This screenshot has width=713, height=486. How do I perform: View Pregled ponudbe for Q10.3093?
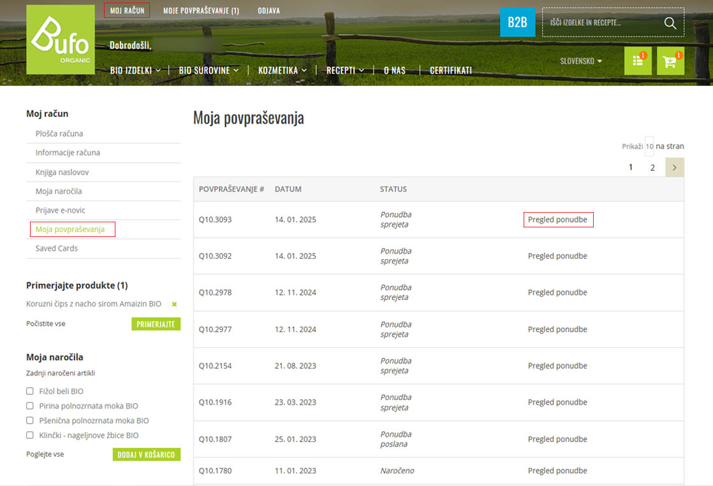point(557,220)
